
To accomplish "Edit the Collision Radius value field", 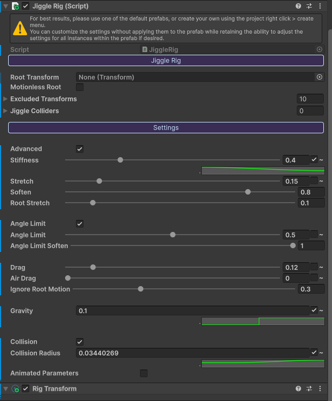I will [x=193, y=353].
